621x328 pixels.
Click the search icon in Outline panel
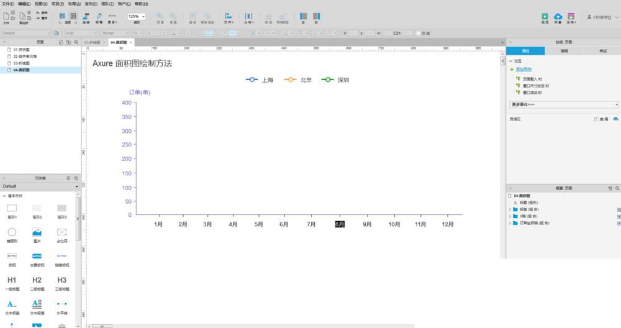pyautogui.click(x=617, y=188)
